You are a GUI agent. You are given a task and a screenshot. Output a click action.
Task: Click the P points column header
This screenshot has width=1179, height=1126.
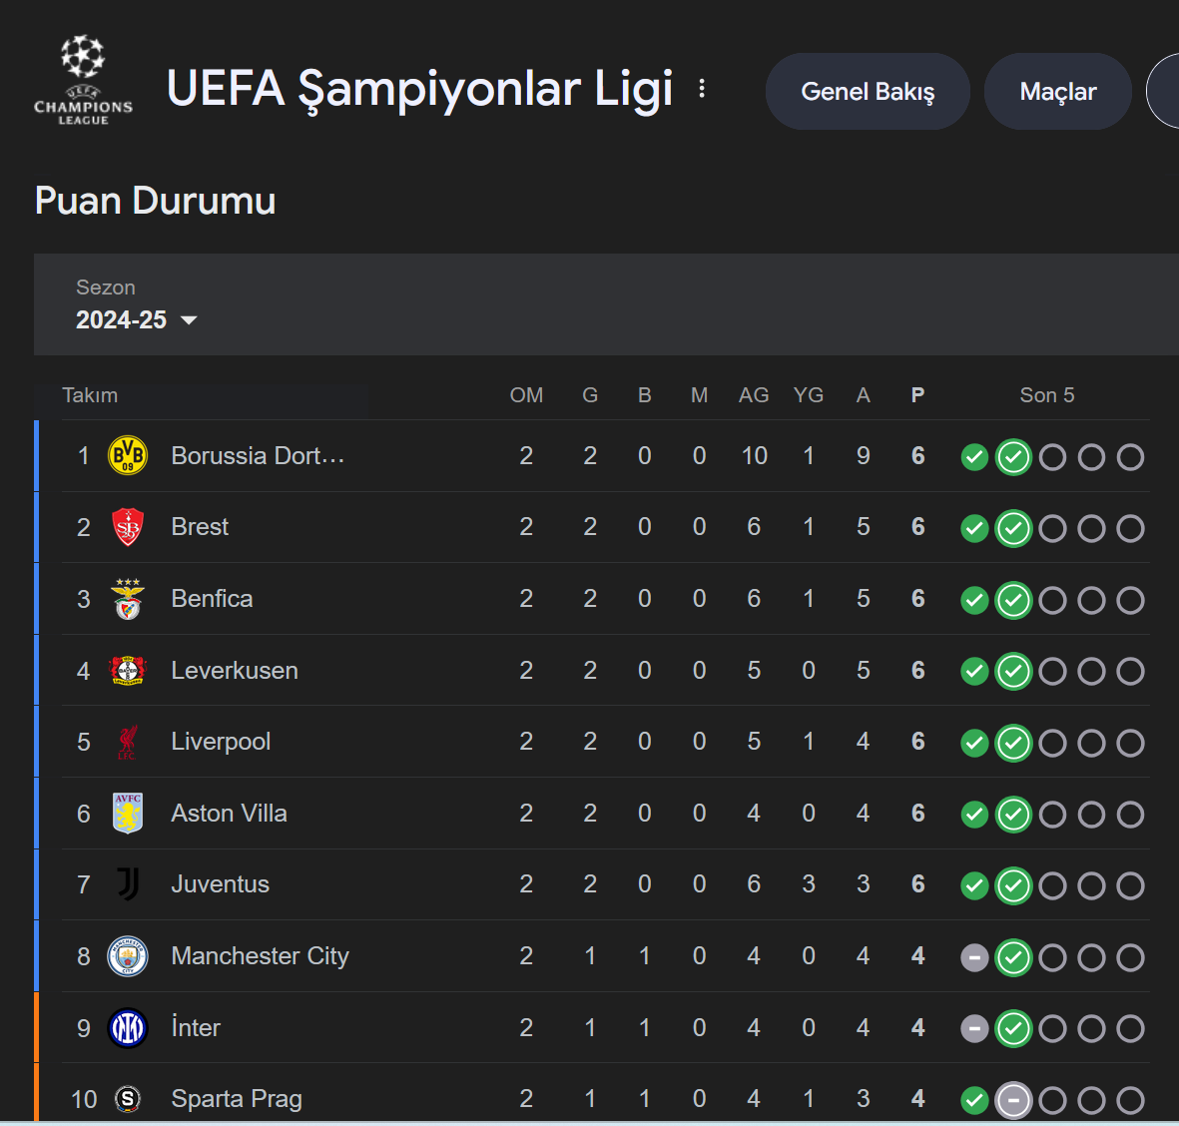[917, 395]
